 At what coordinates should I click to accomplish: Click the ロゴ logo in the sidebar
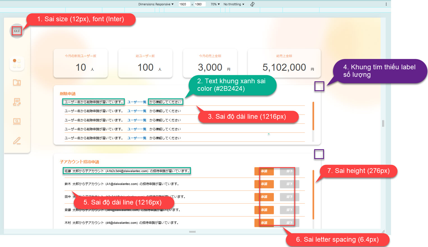(x=17, y=31)
